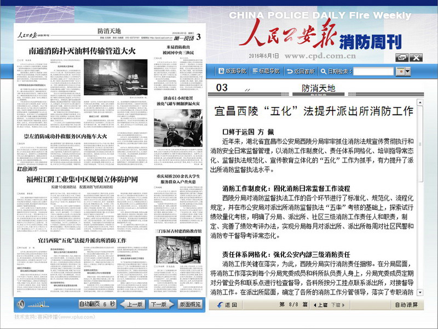Viewport: 438px width, 329px height.
Task: Click the article scrollbar thumb
Action: point(420,144)
